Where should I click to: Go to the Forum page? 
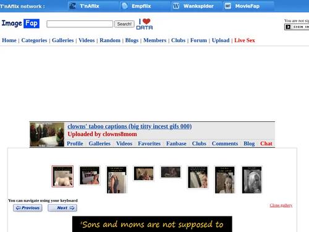pos(198,40)
